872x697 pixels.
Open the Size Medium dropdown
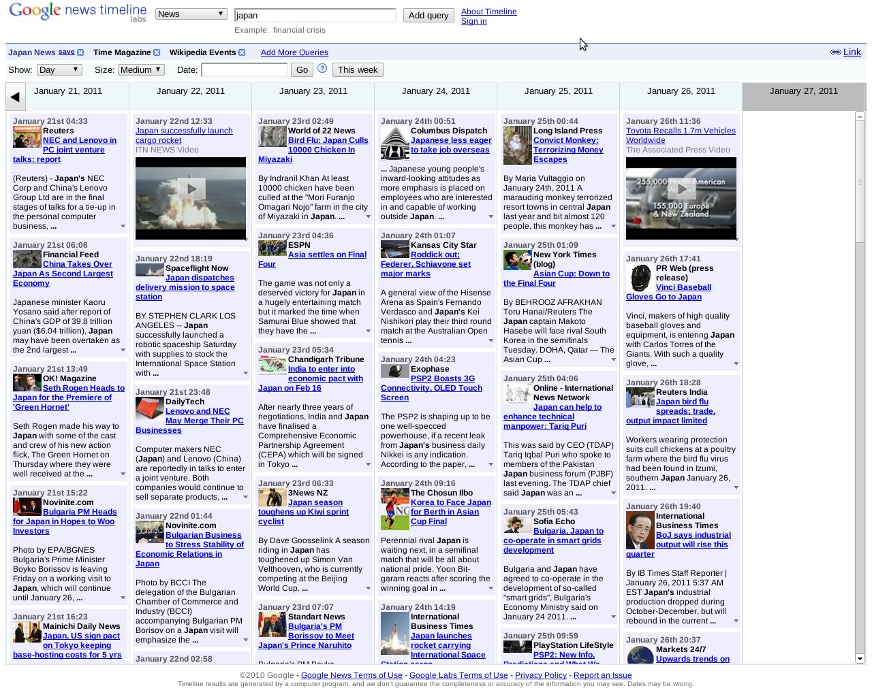click(x=141, y=69)
